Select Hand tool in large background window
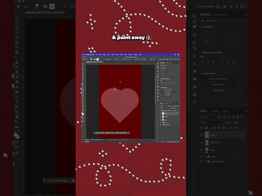This screenshot has width=262, height=196. tap(17, 116)
